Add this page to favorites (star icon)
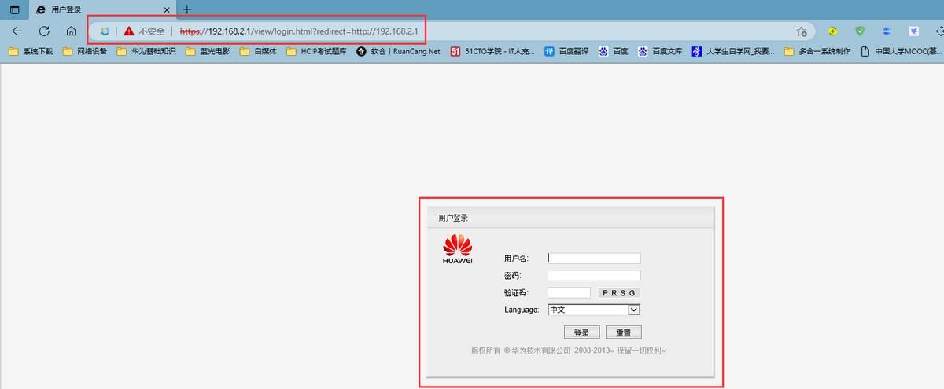Image resolution: width=944 pixels, height=389 pixels. tap(802, 31)
